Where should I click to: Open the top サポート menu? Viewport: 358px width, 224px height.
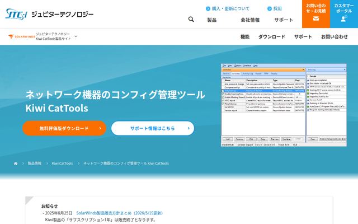pos(284,20)
